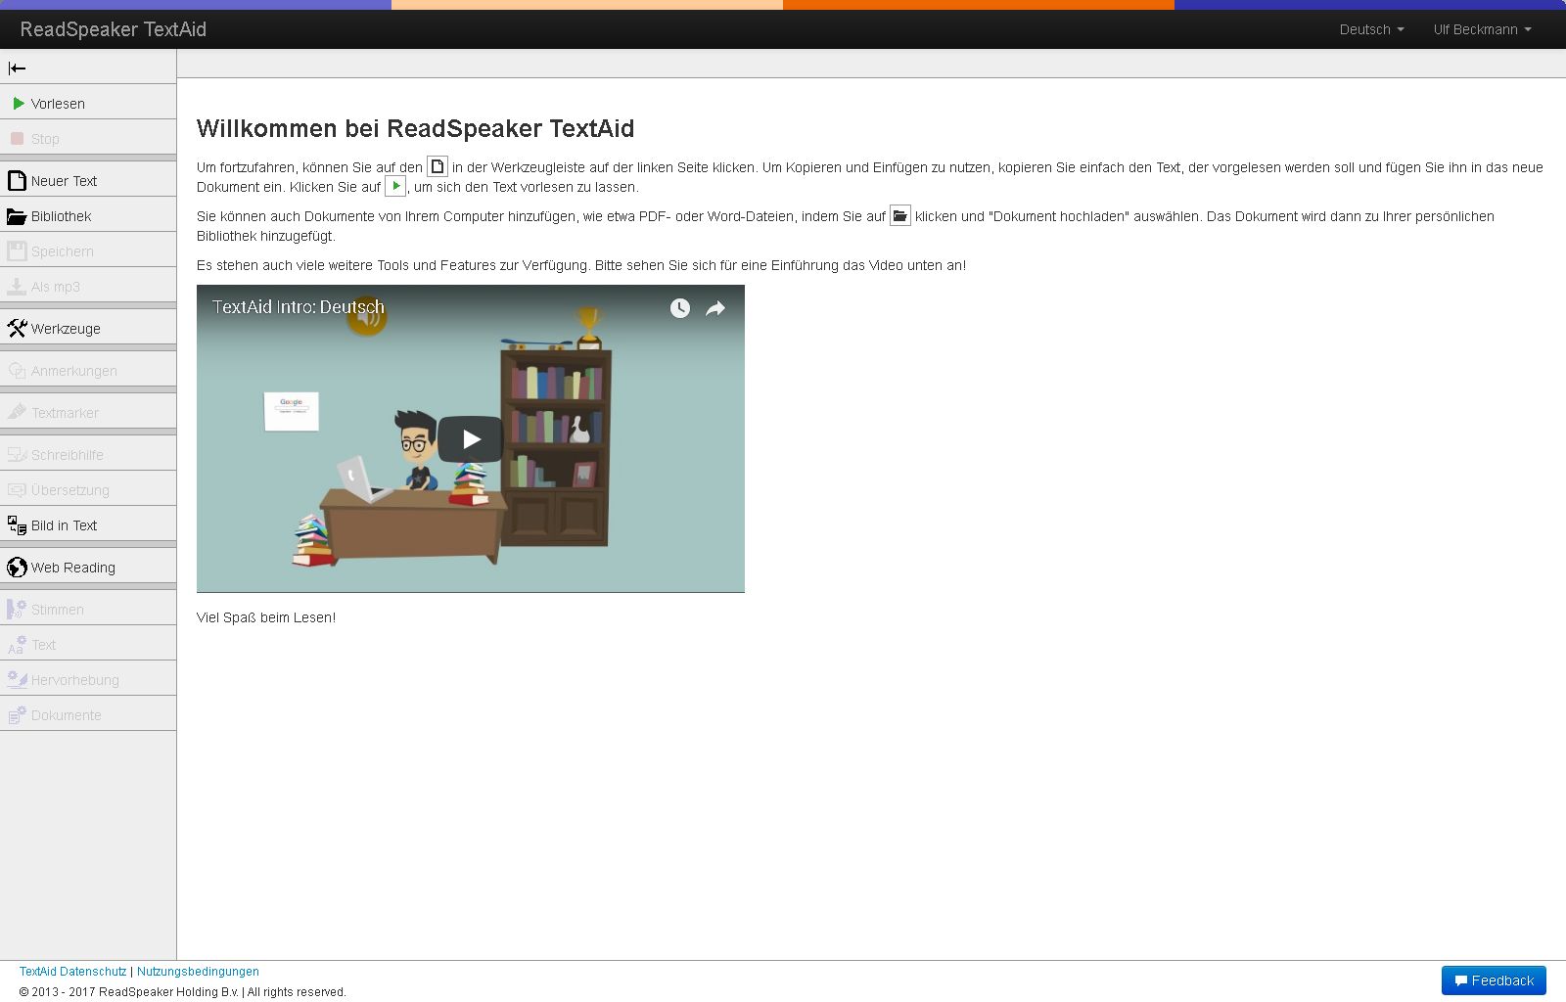The image size is (1566, 1002).
Task: Click the yellow speaker icon on the video
Action: [367, 316]
